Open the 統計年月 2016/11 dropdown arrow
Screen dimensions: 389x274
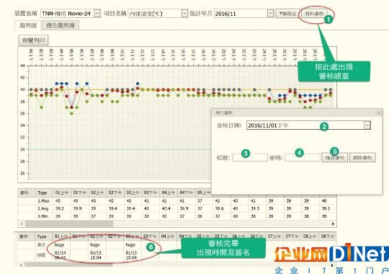(x=270, y=14)
